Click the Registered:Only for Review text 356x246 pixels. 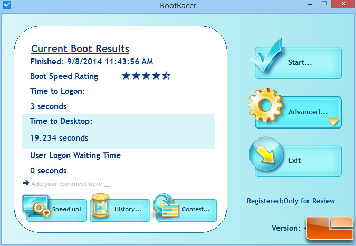[291, 201]
